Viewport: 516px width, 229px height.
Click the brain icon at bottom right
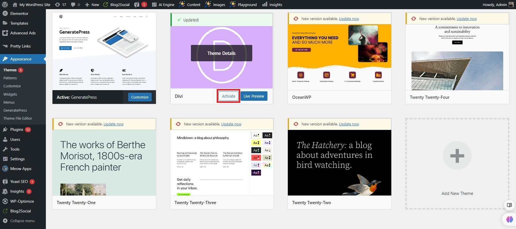(x=510, y=219)
